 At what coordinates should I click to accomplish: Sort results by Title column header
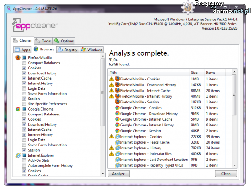point(149,73)
